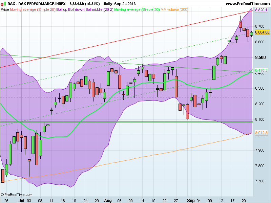The width and height of the screenshot is (271, 203).
Task: Click the 8,100 price axis label
Action: pos(260,119)
